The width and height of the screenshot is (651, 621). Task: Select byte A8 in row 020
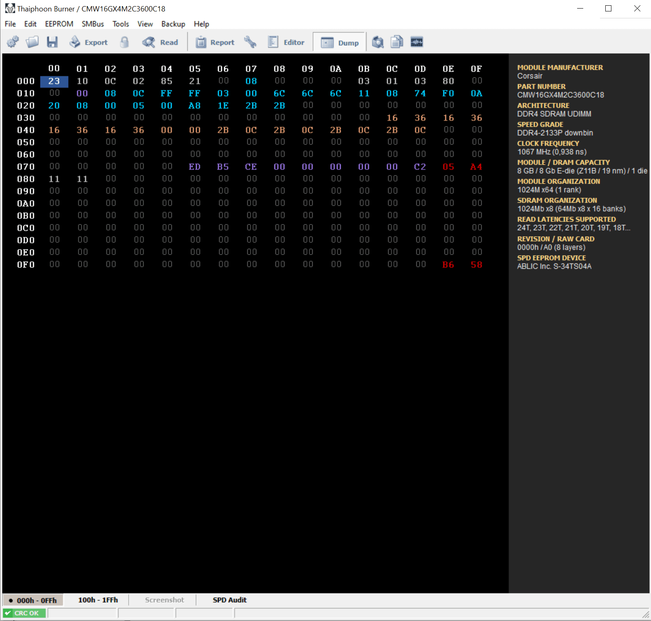click(x=195, y=106)
